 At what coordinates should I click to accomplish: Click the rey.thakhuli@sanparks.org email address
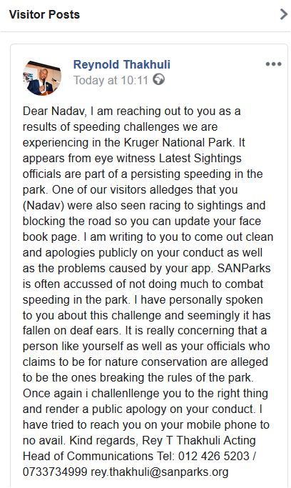(x=160, y=472)
